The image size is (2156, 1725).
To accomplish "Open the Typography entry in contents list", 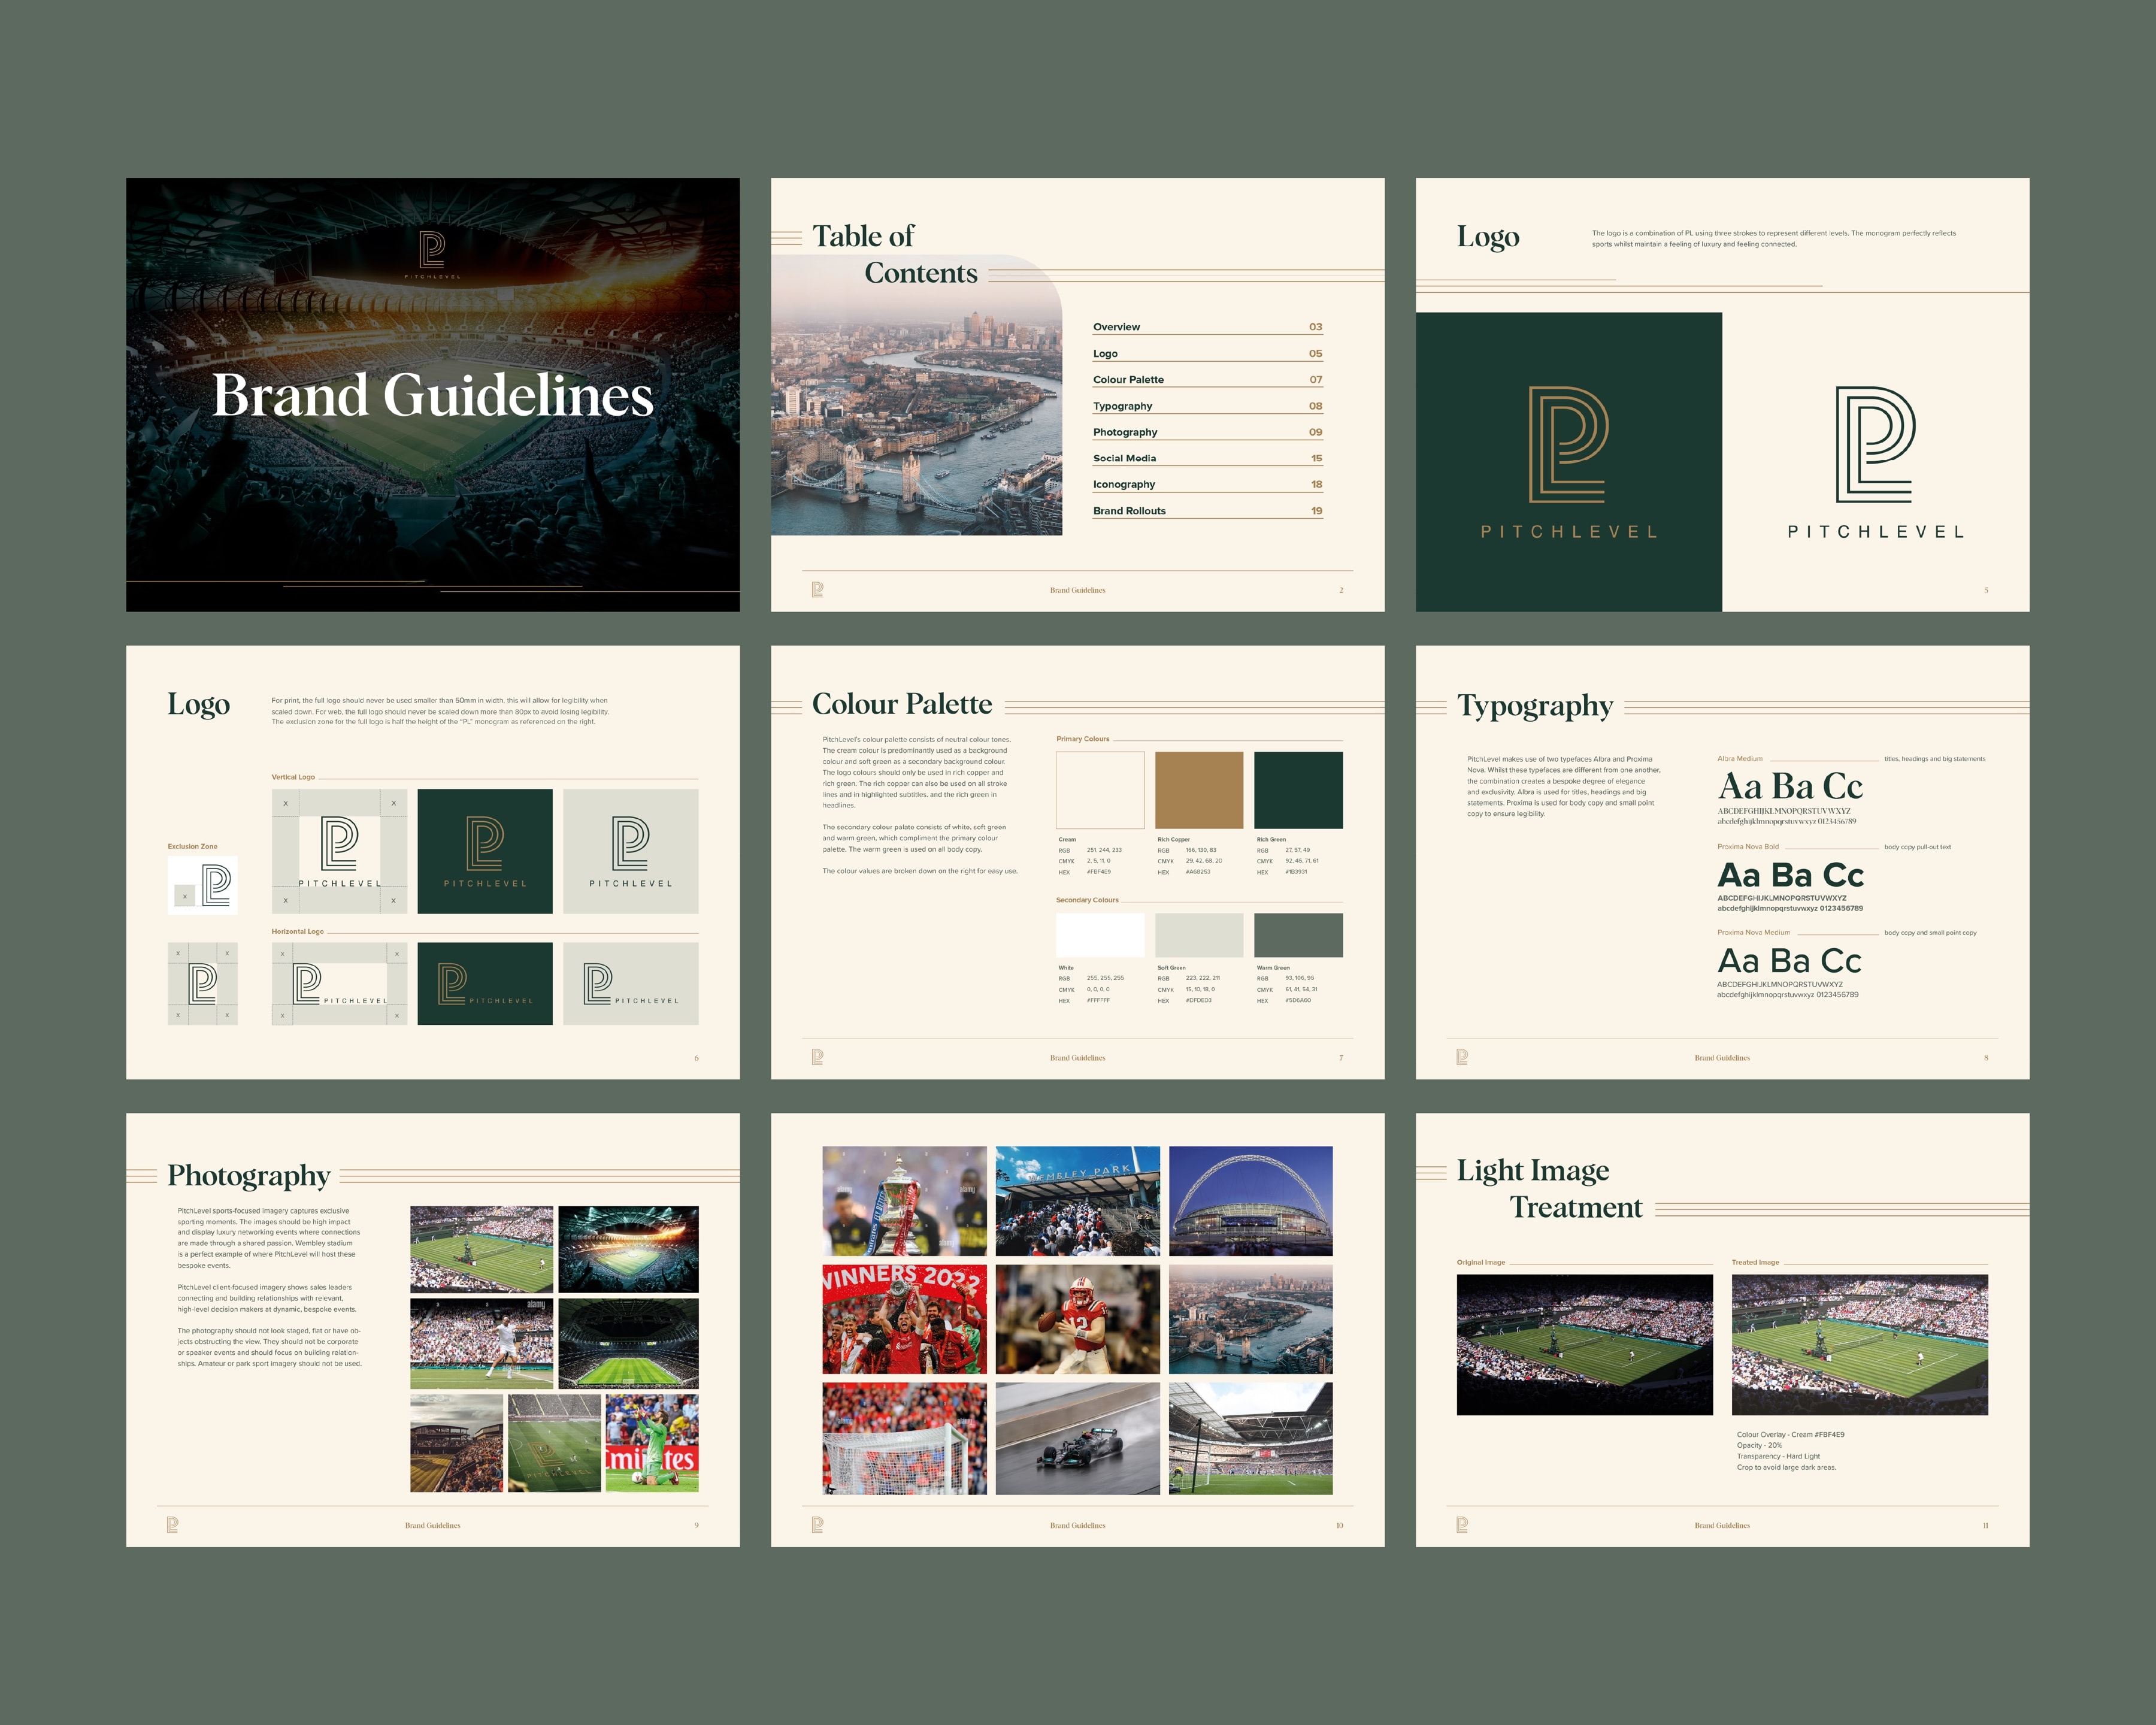I will point(1208,406).
